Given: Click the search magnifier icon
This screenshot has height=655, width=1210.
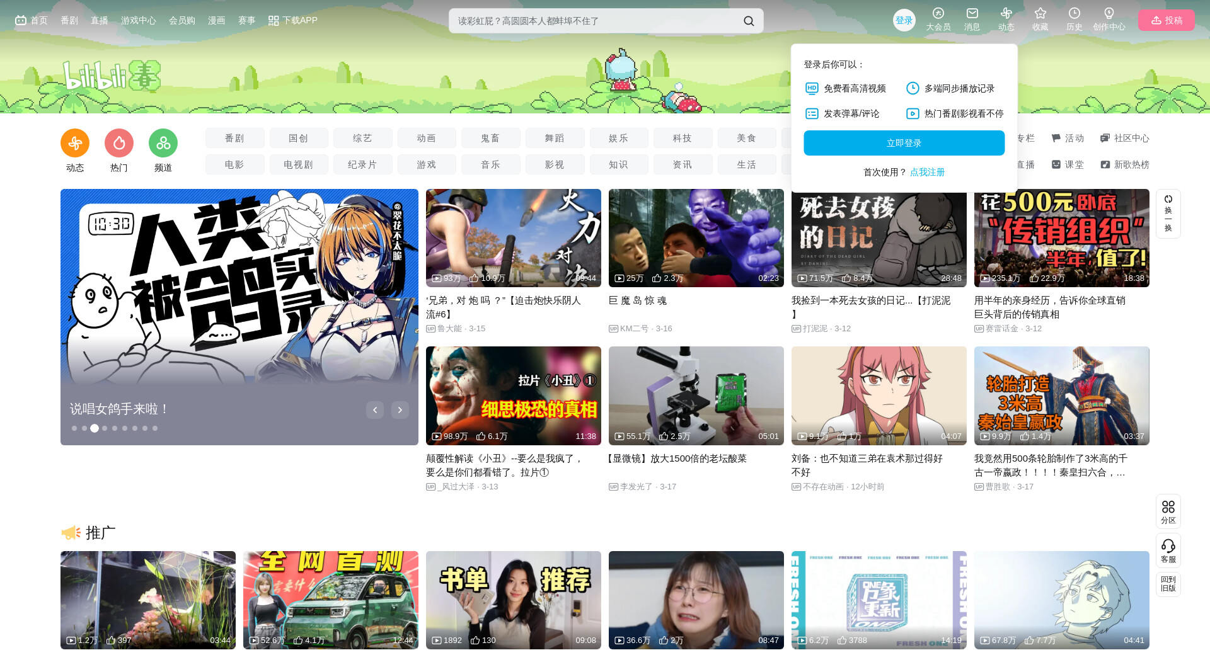Looking at the screenshot, I should pos(749,21).
